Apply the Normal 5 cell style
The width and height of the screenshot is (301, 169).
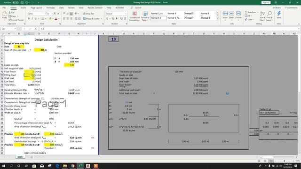point(189,14)
